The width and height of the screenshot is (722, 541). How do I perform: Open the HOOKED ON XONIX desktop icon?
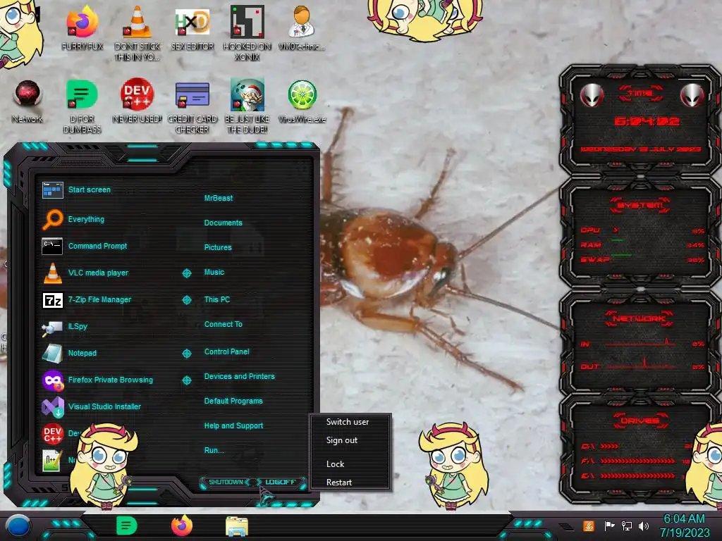point(247,33)
